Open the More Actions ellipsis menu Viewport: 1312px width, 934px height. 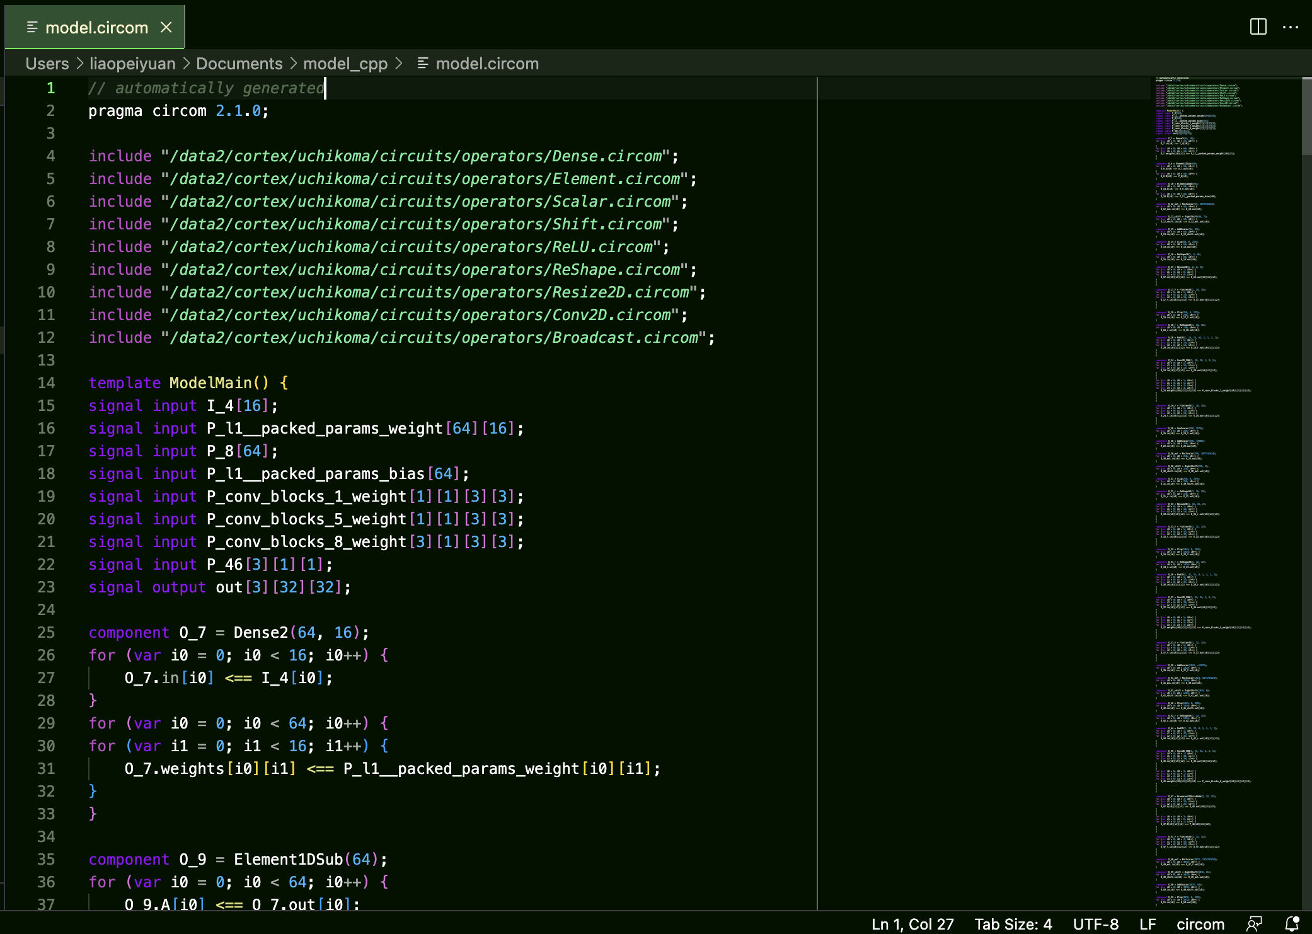1290,27
